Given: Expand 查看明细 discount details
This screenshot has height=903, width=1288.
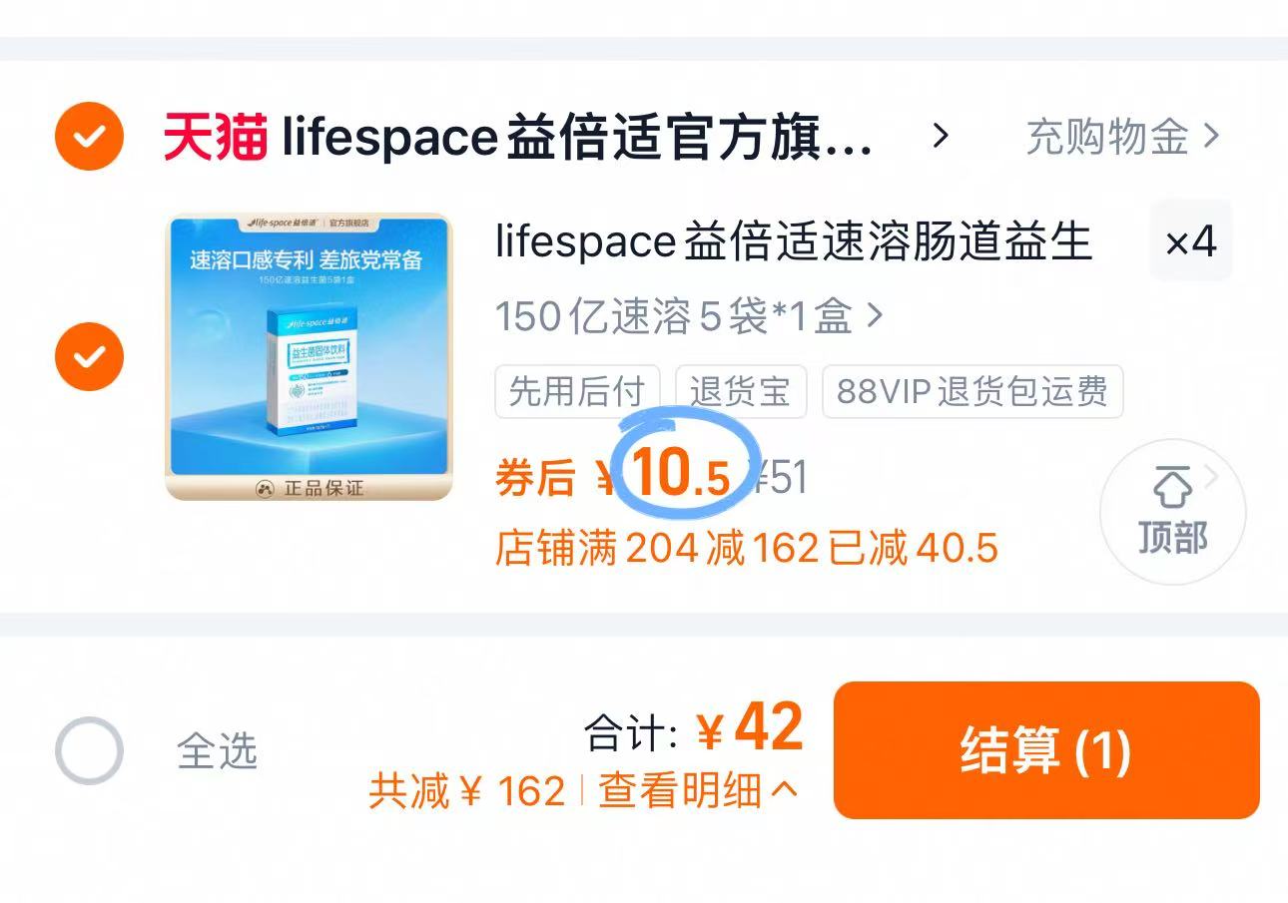Looking at the screenshot, I should point(698,791).
